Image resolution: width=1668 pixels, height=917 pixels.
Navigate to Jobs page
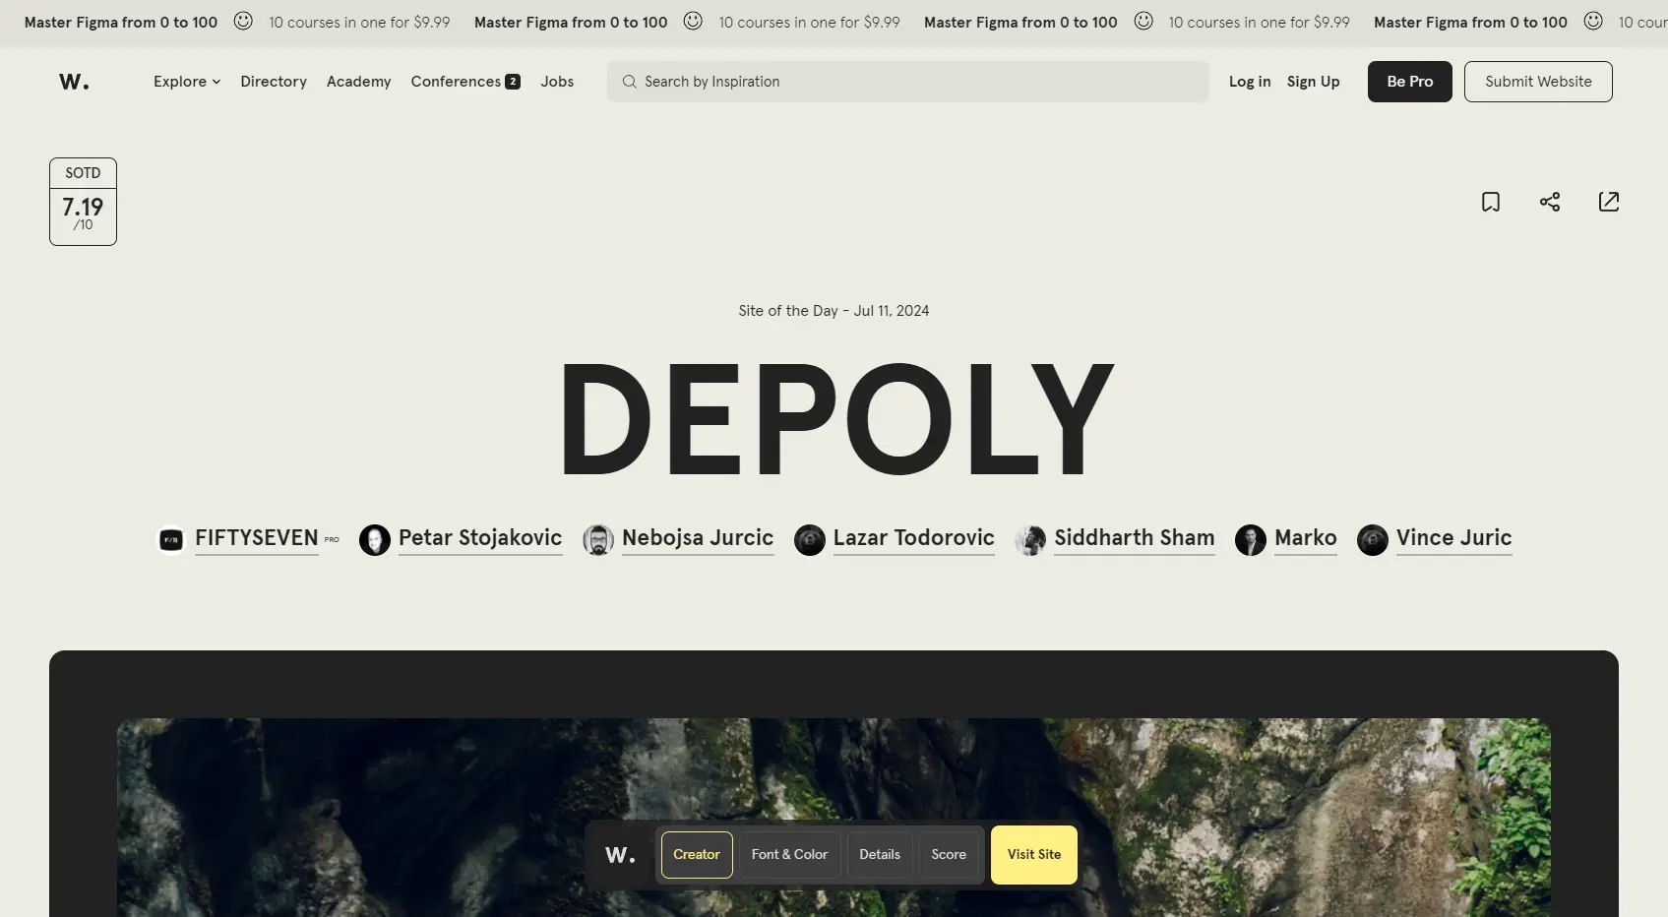557,82
